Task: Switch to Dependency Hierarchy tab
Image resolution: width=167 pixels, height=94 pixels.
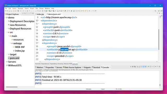Action: pos(56,64)
